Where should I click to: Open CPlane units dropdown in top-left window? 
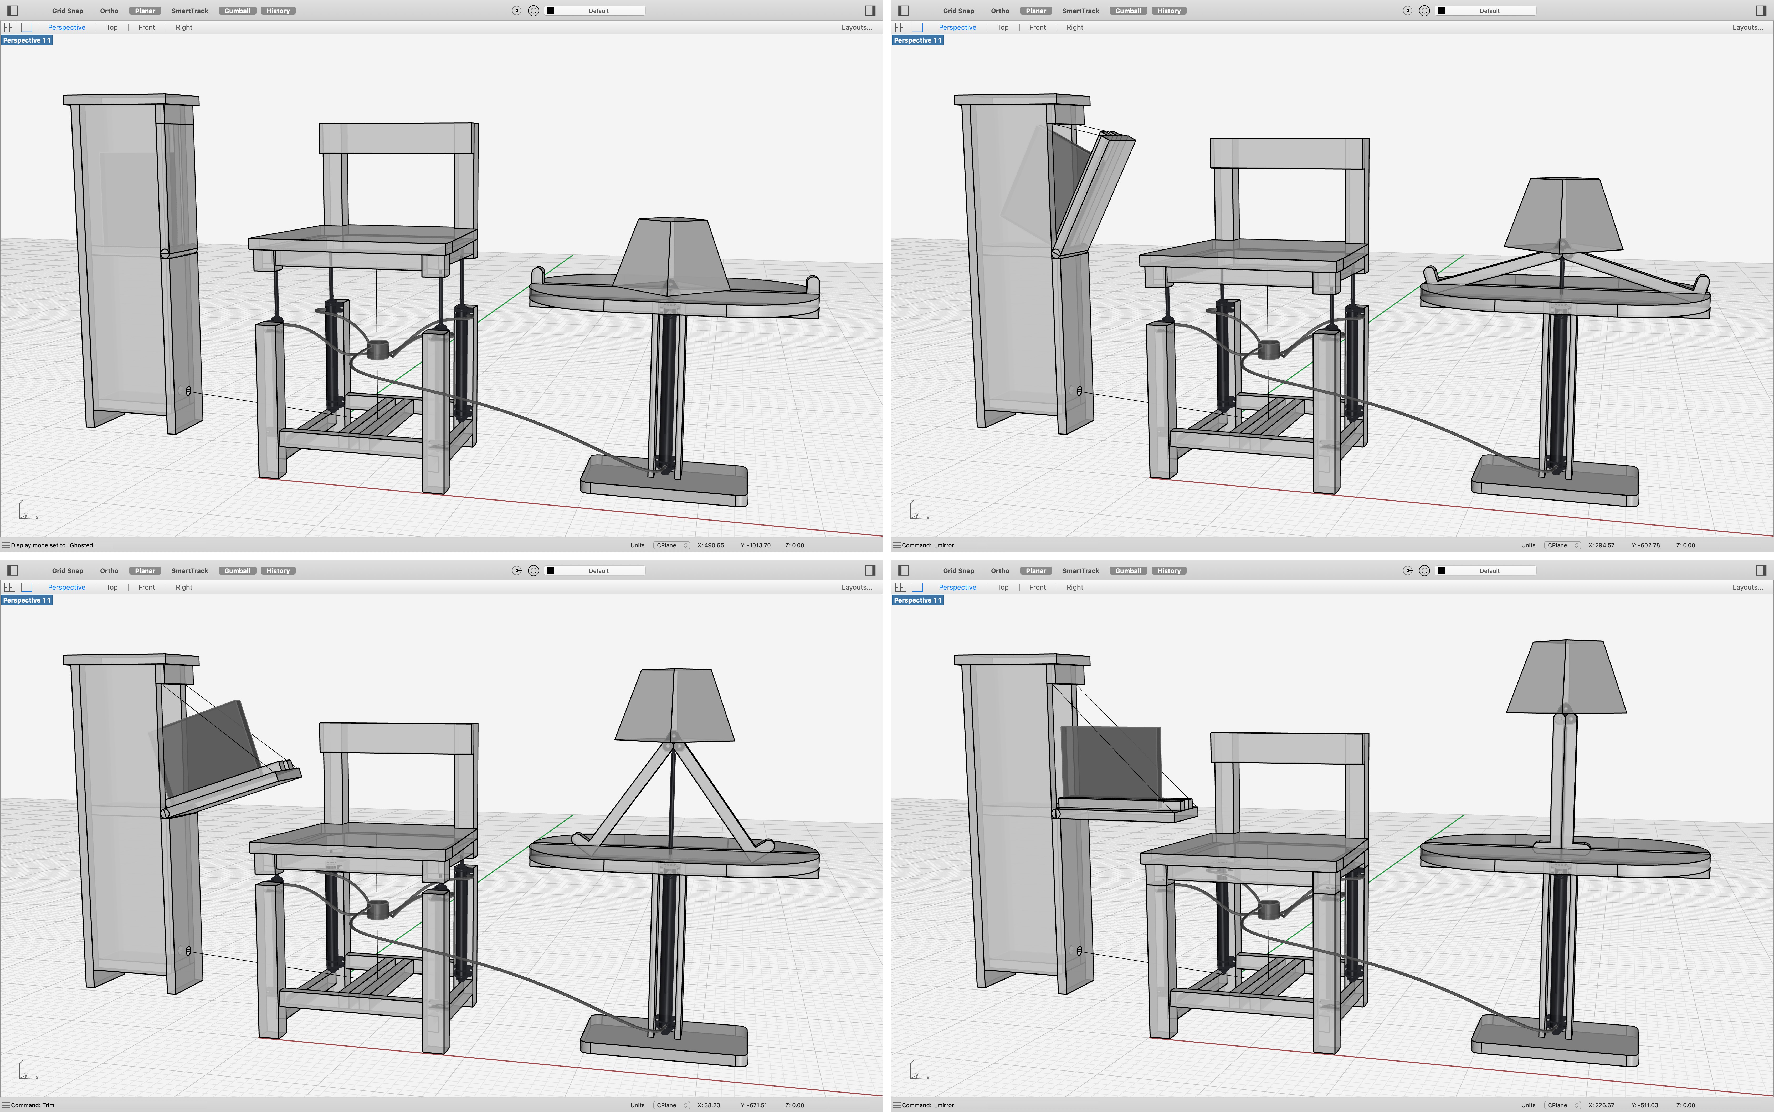point(671,545)
